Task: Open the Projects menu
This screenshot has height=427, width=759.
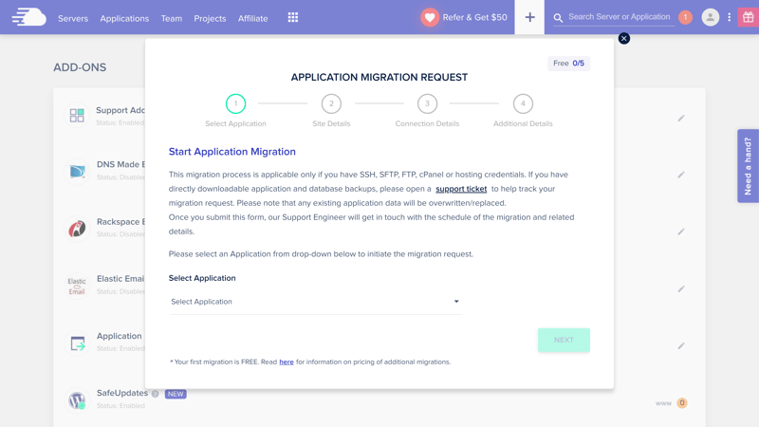Action: pyautogui.click(x=210, y=18)
